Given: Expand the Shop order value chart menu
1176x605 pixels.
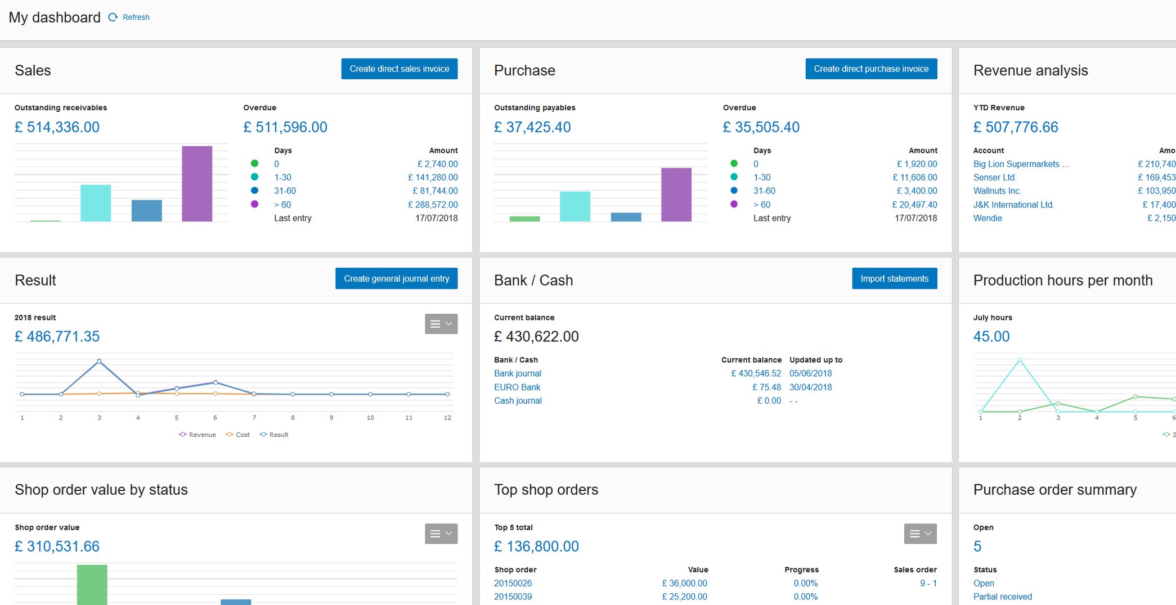Looking at the screenshot, I should [x=441, y=534].
